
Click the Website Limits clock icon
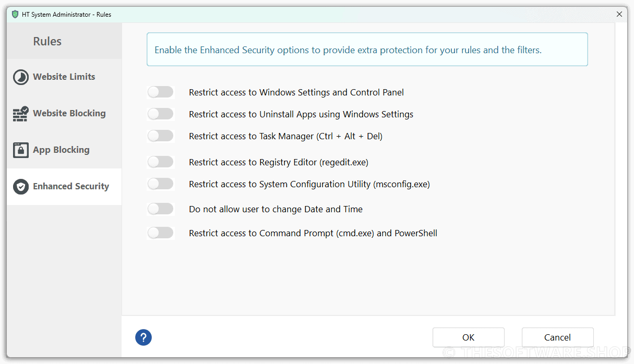coord(21,77)
